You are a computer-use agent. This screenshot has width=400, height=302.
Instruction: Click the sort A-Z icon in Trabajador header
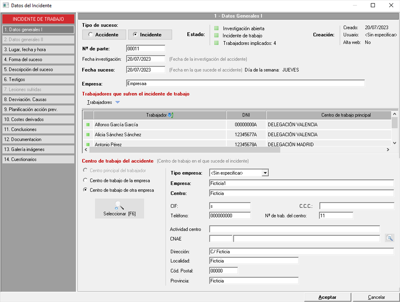click(170, 115)
